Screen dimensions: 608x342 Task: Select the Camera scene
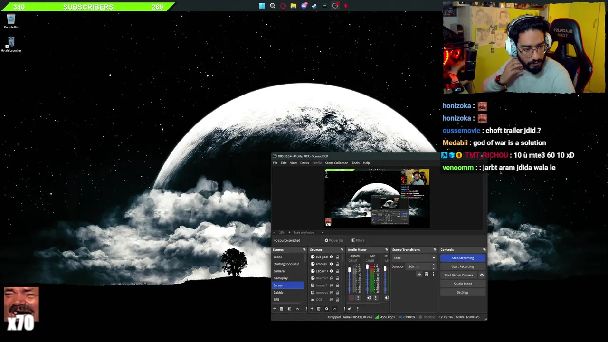click(287, 271)
